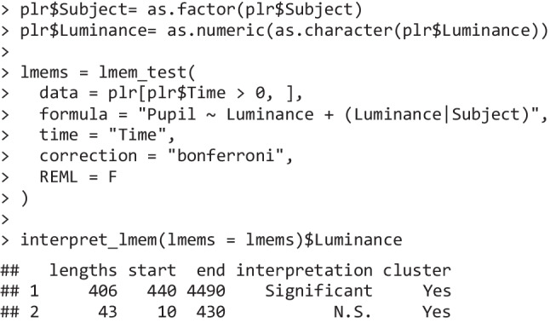Click the N.S. value in row 2
Viewport: 550px width, 323px height.
352,312
